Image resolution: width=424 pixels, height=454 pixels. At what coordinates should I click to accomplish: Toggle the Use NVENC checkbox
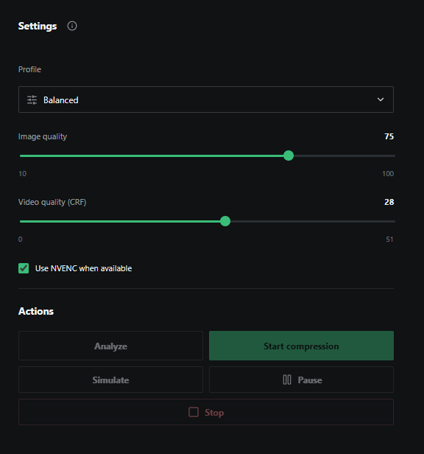click(x=24, y=268)
